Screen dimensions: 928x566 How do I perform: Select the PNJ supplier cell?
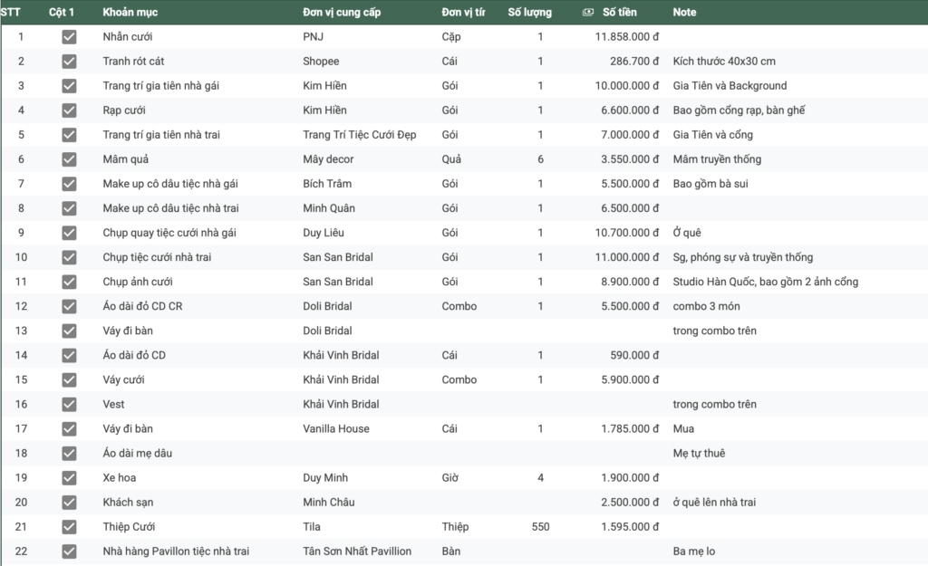(x=313, y=36)
